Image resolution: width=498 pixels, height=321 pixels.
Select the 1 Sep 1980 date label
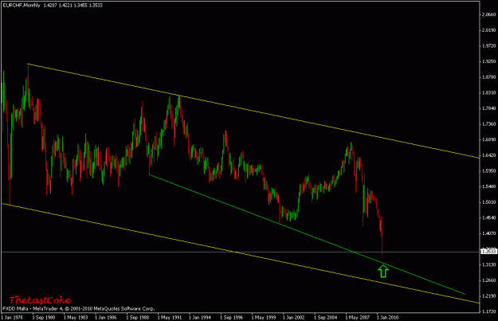pyautogui.click(x=44, y=317)
